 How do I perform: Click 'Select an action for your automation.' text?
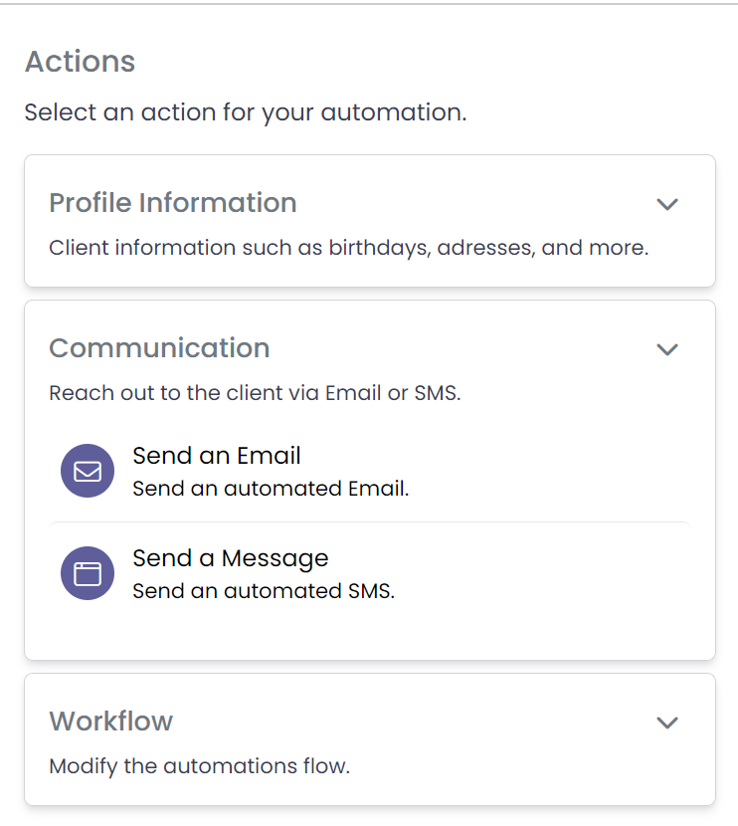click(x=245, y=112)
